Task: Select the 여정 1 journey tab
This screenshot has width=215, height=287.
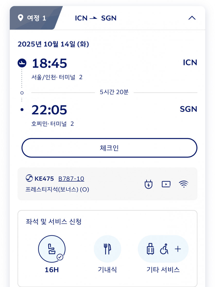Action: [x=36, y=18]
